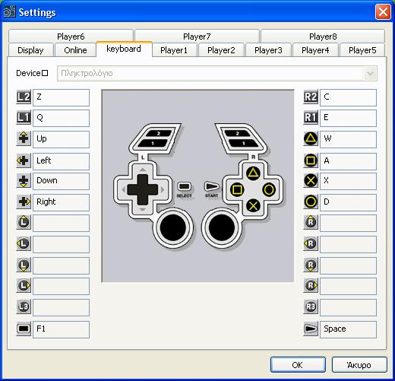Click the L2 button icon
This screenshot has width=395, height=381.
tap(24, 97)
